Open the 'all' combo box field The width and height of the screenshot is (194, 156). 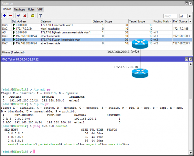pos(184,16)
